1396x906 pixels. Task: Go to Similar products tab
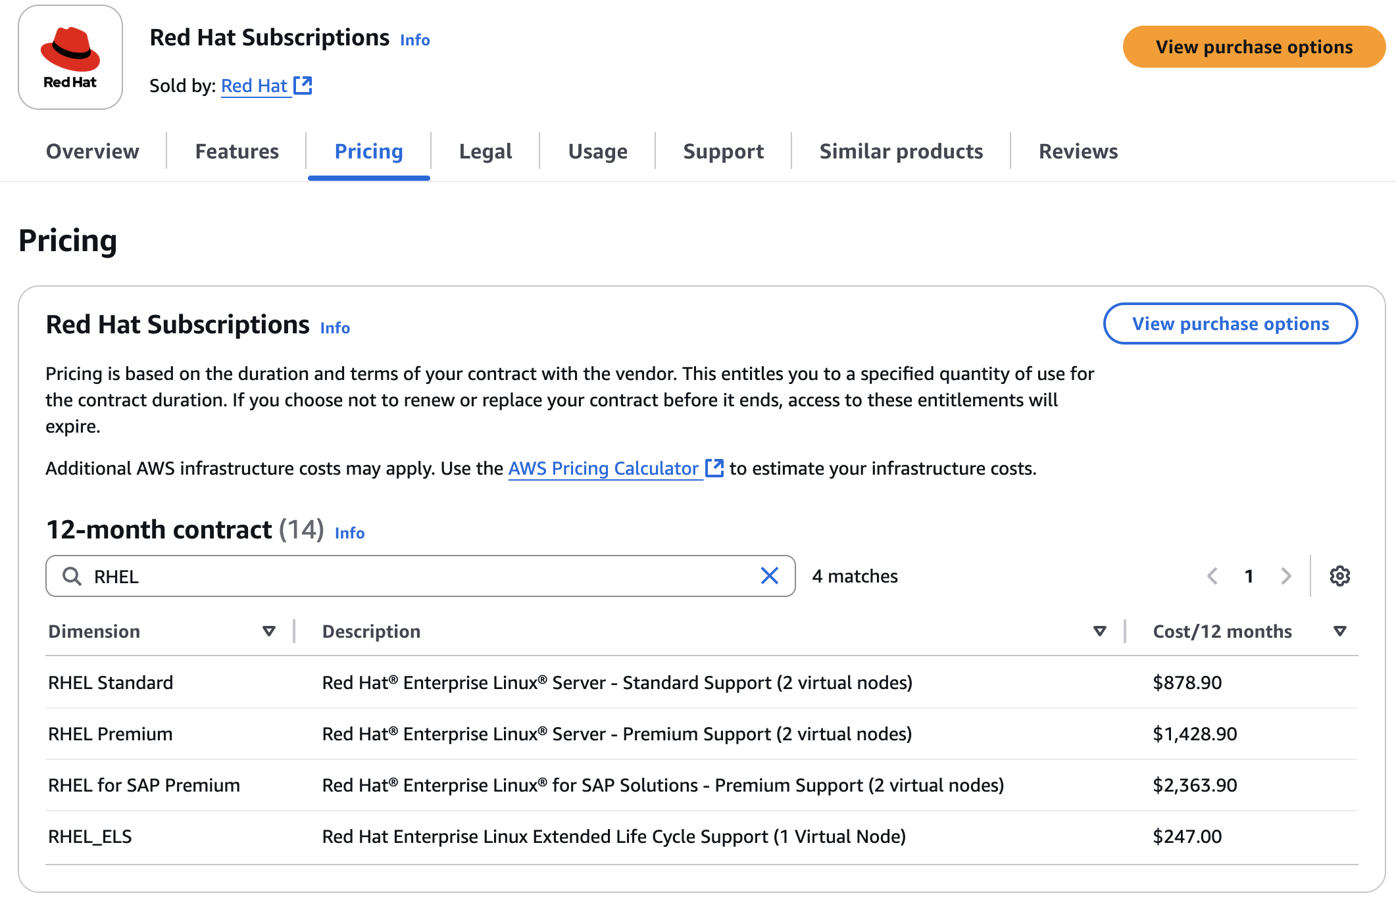tap(901, 151)
